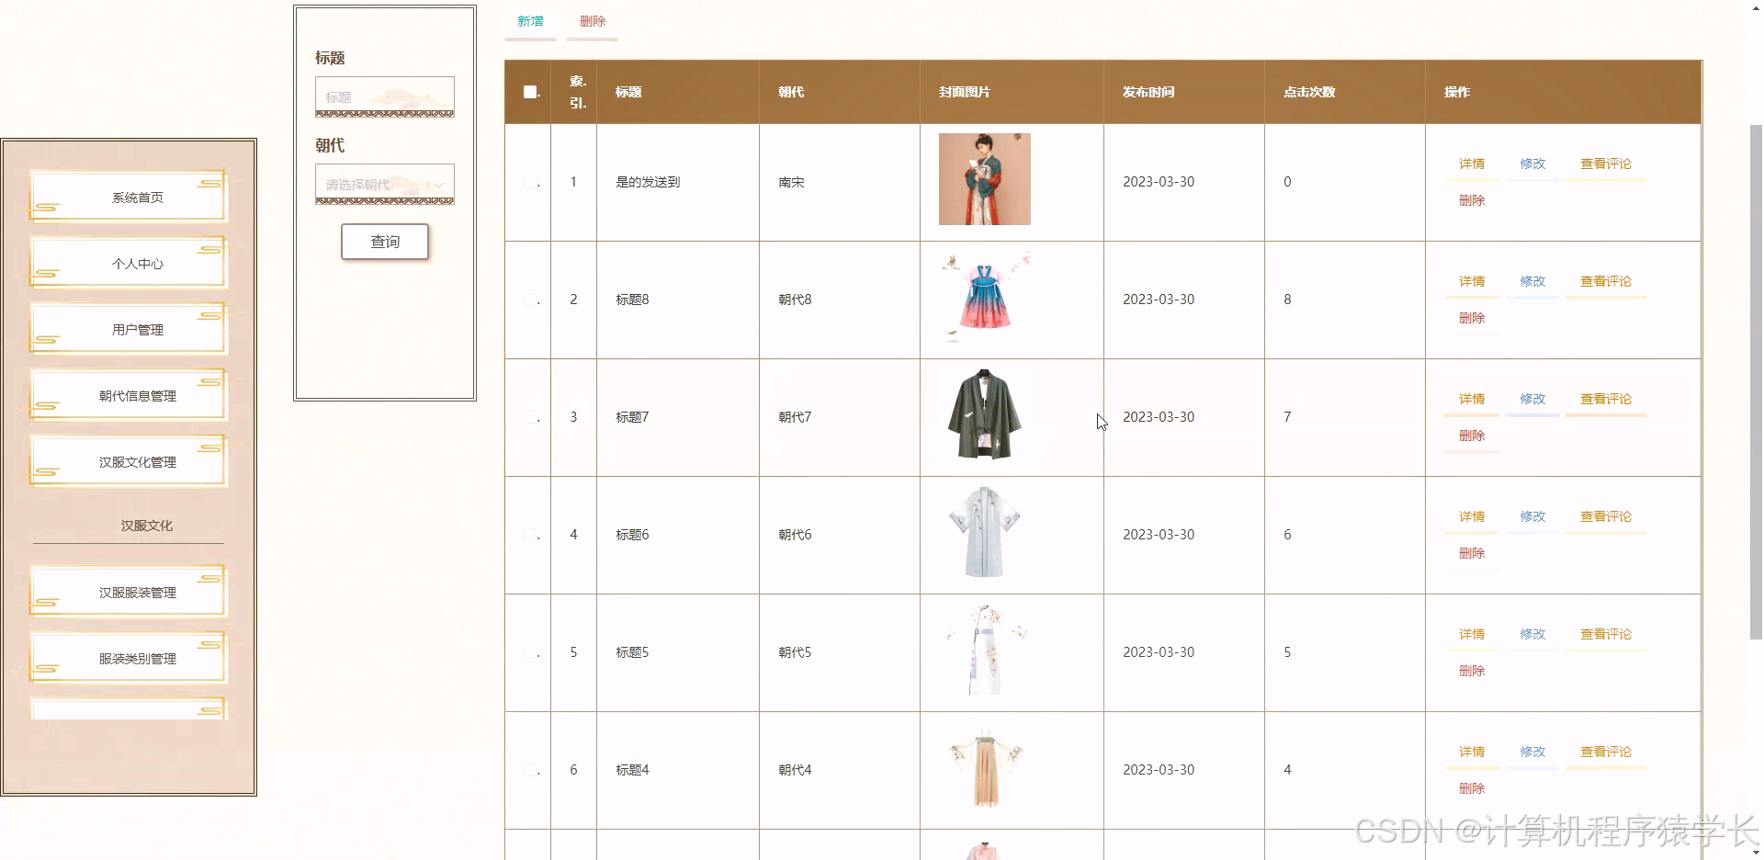Open 汉服文化管理 in the sidebar
This screenshot has height=860, width=1764.
(x=128, y=461)
